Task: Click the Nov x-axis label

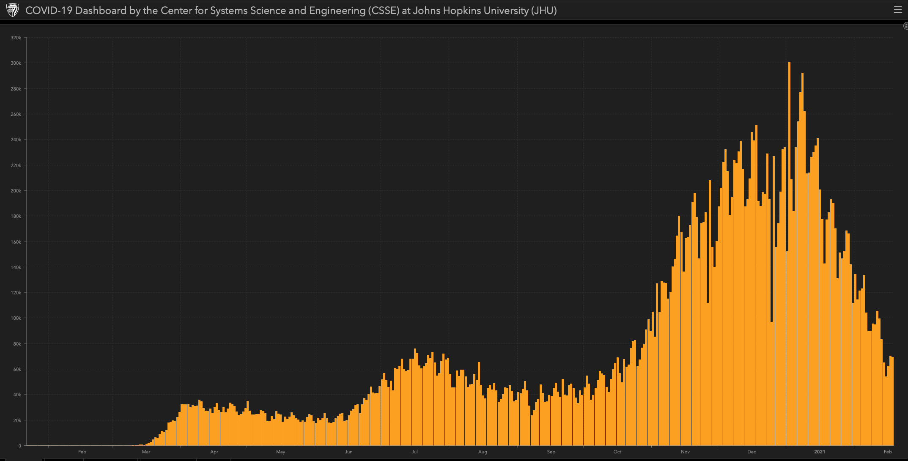Action: point(685,452)
